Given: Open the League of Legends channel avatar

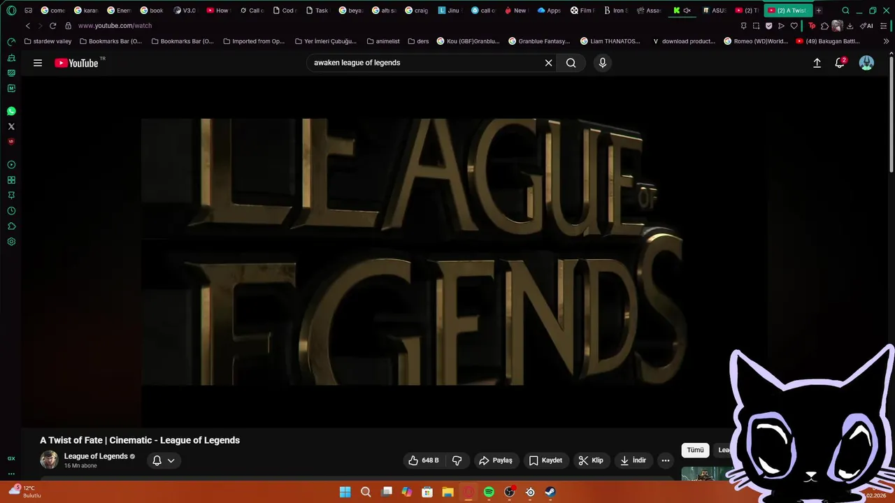Looking at the screenshot, I should tap(49, 460).
